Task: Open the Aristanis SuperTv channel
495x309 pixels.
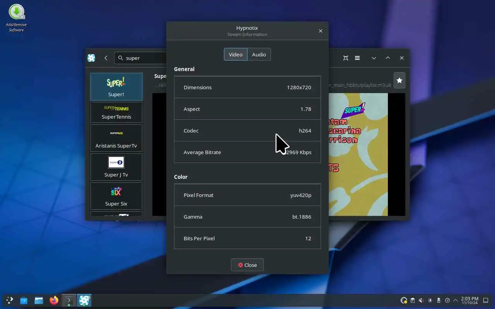Action: (116, 138)
